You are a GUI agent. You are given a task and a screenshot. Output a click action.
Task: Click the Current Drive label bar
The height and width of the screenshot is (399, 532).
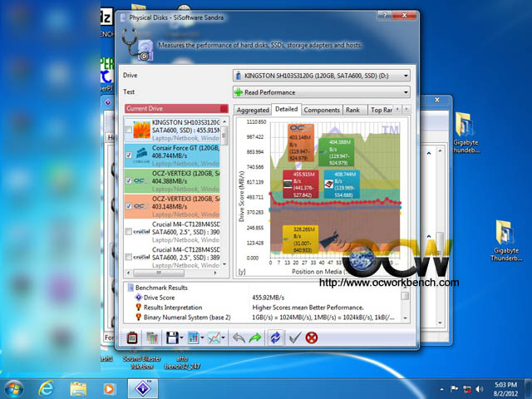(x=176, y=108)
